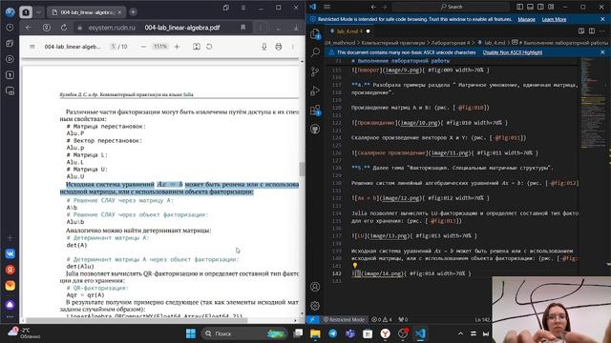The height and width of the screenshot is (343, 611).
Task: Open errors and warnings count in status bar
Action: tap(382, 319)
